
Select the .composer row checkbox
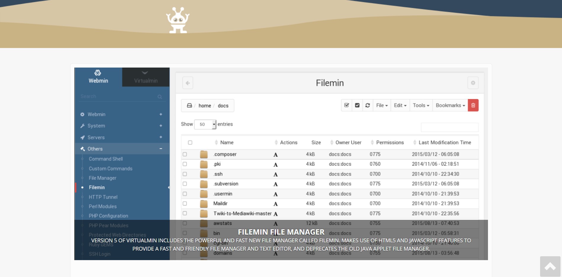pyautogui.click(x=185, y=154)
